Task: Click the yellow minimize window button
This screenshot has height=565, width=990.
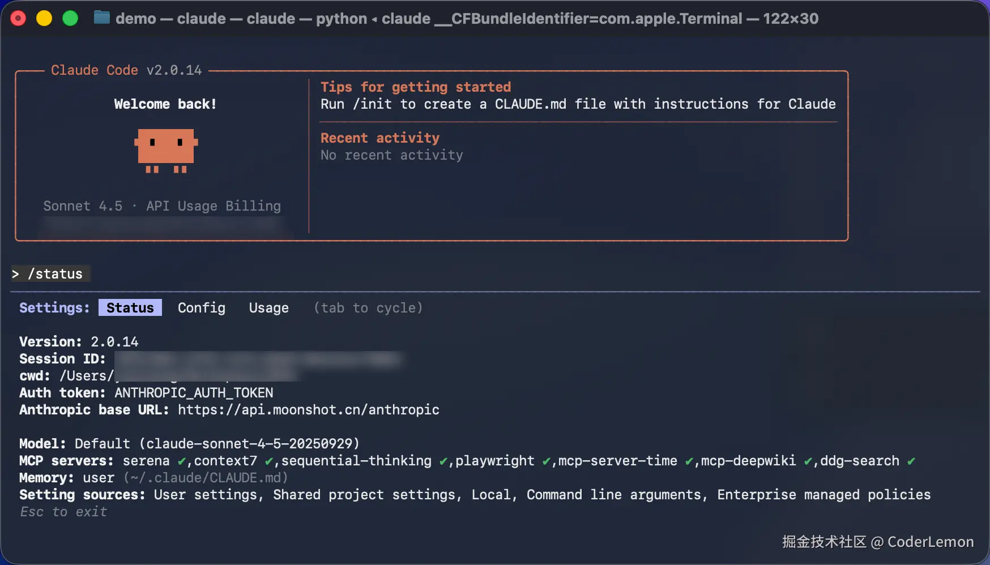Action: pyautogui.click(x=44, y=18)
